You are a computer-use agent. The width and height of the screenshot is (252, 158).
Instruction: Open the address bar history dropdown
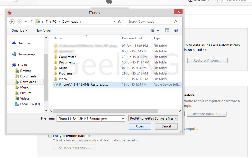point(114,22)
